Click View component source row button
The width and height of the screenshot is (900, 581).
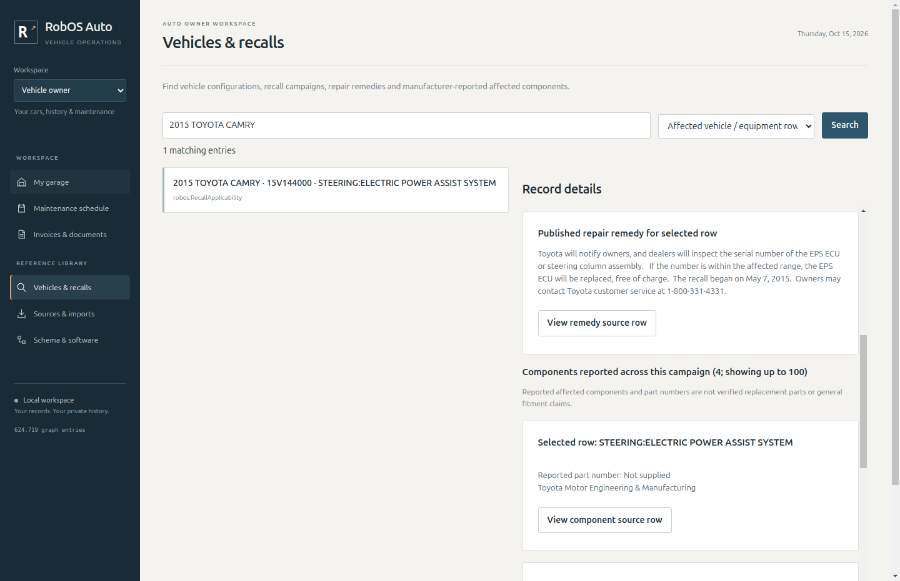point(604,520)
